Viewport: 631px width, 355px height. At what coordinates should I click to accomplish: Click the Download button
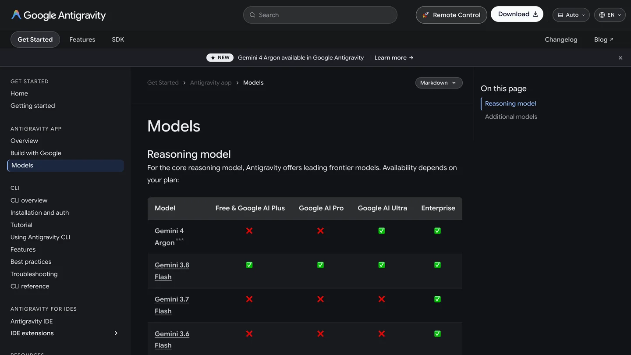(517, 14)
